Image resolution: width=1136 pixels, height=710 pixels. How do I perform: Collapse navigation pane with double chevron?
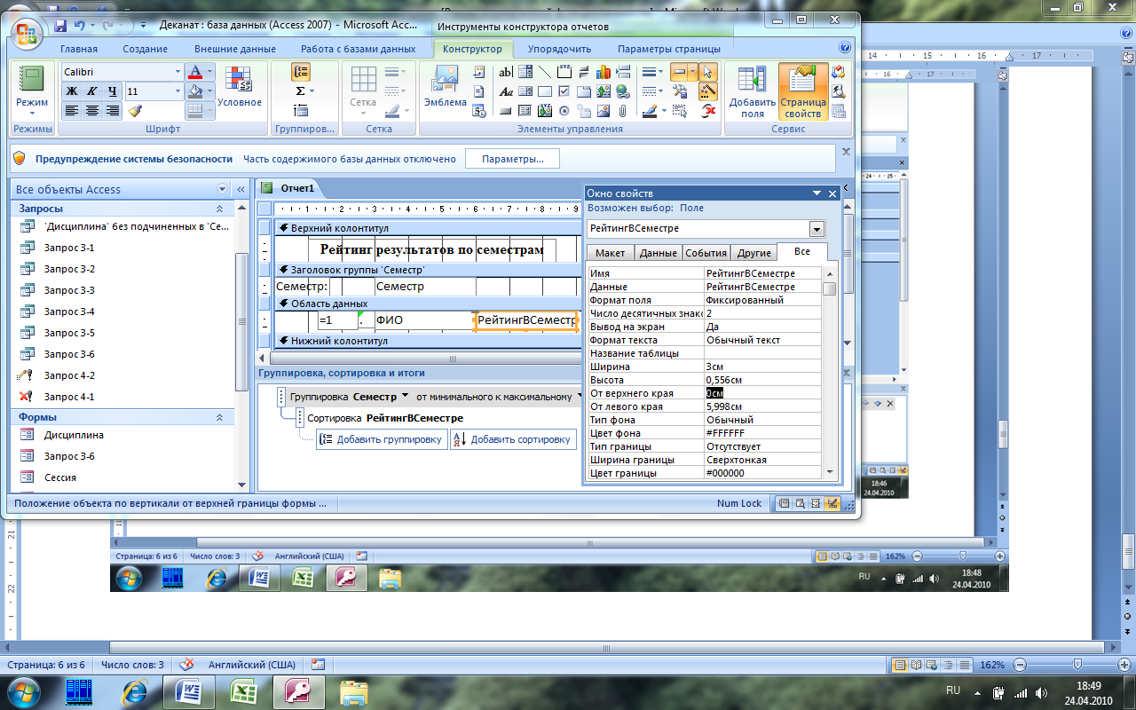[x=240, y=189]
